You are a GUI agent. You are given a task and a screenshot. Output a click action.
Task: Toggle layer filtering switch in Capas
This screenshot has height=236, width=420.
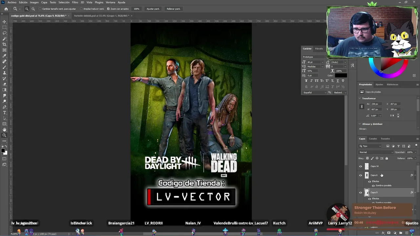pos(416,146)
